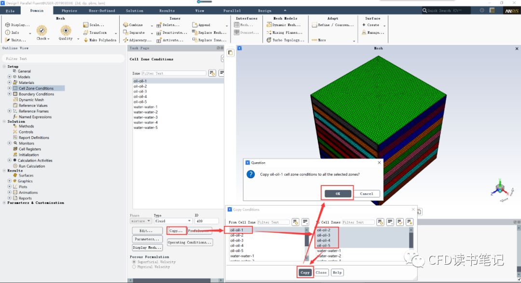Screen dimensions: 521x283
Task: Open mesh Display settings
Action: [x=17, y=25]
